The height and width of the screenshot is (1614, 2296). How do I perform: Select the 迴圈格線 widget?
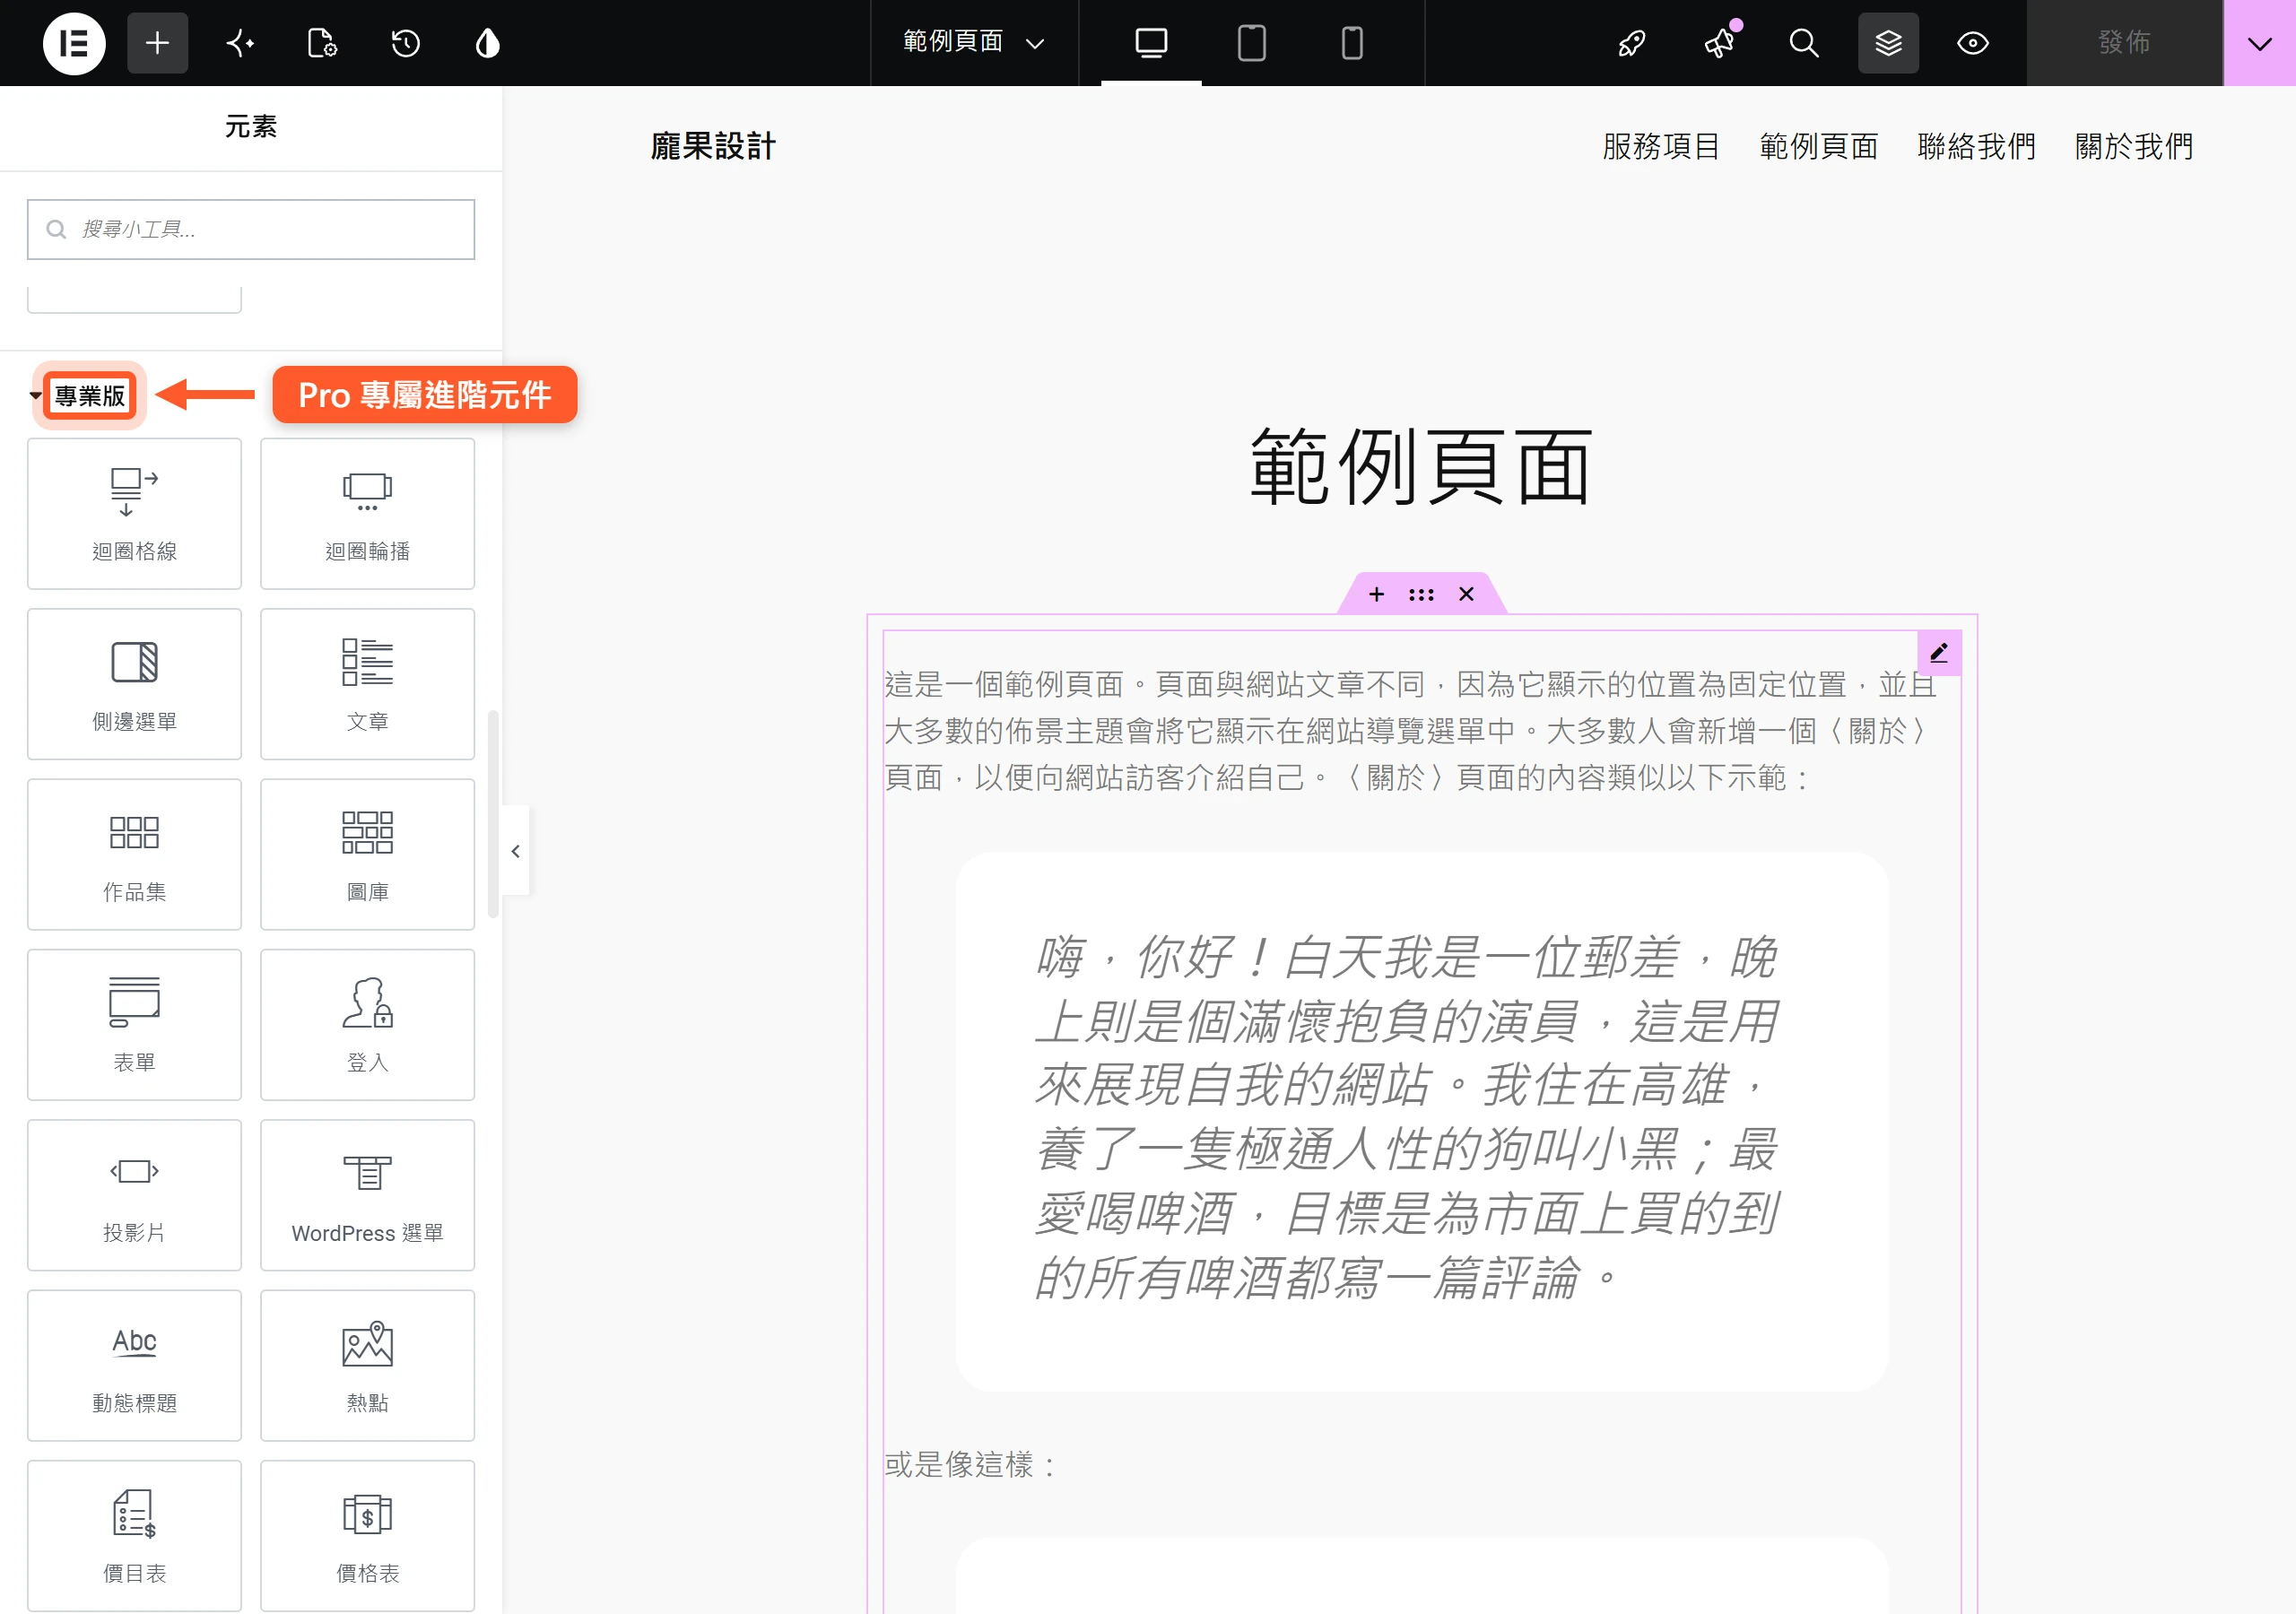click(x=134, y=514)
